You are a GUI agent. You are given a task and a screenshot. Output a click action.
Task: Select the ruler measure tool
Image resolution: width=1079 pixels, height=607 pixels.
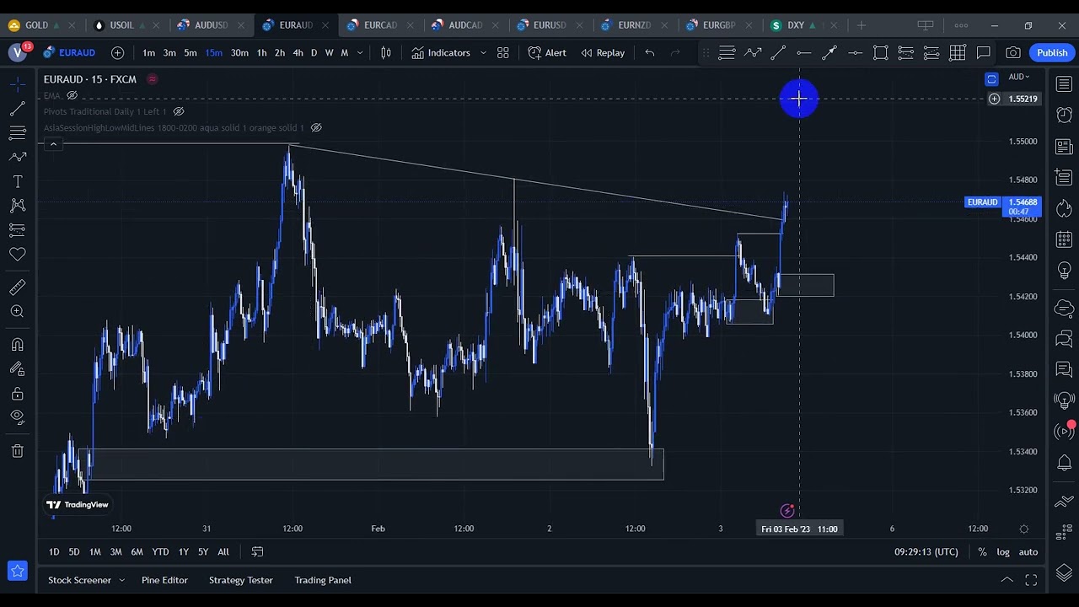point(17,287)
